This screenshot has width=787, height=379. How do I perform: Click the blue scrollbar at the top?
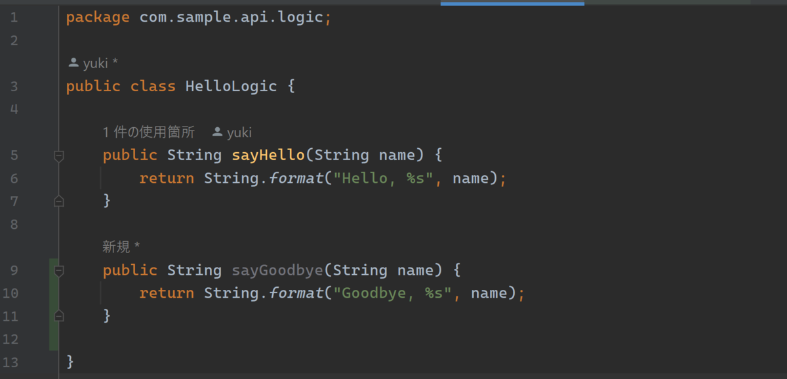coord(512,3)
